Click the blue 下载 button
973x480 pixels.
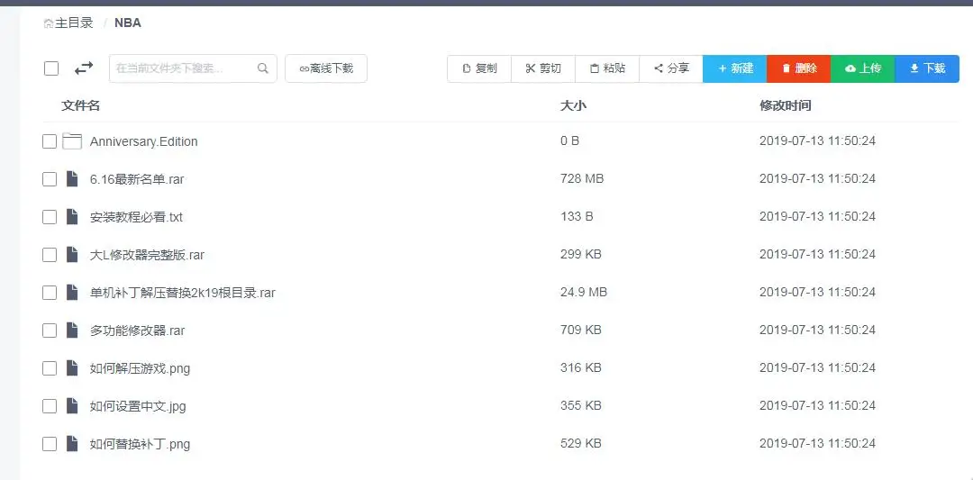pyautogui.click(x=927, y=68)
